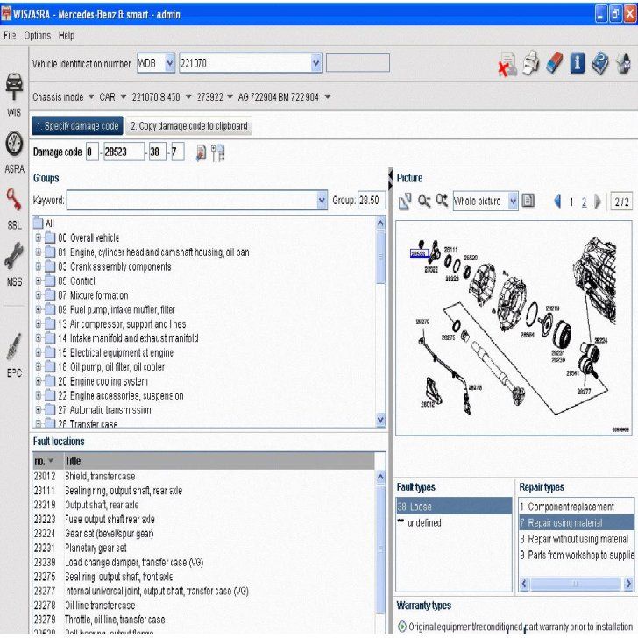
Task: Open the Chassis mode dropdown
Action: [91, 96]
